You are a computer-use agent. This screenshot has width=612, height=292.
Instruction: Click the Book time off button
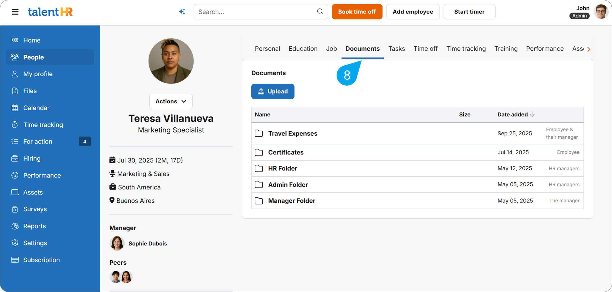(357, 12)
